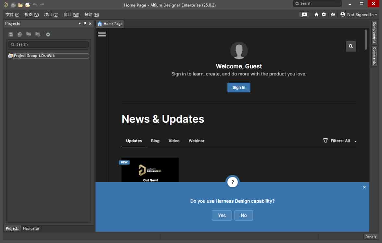Click the disconnected cloud workspace icon

tap(333, 15)
